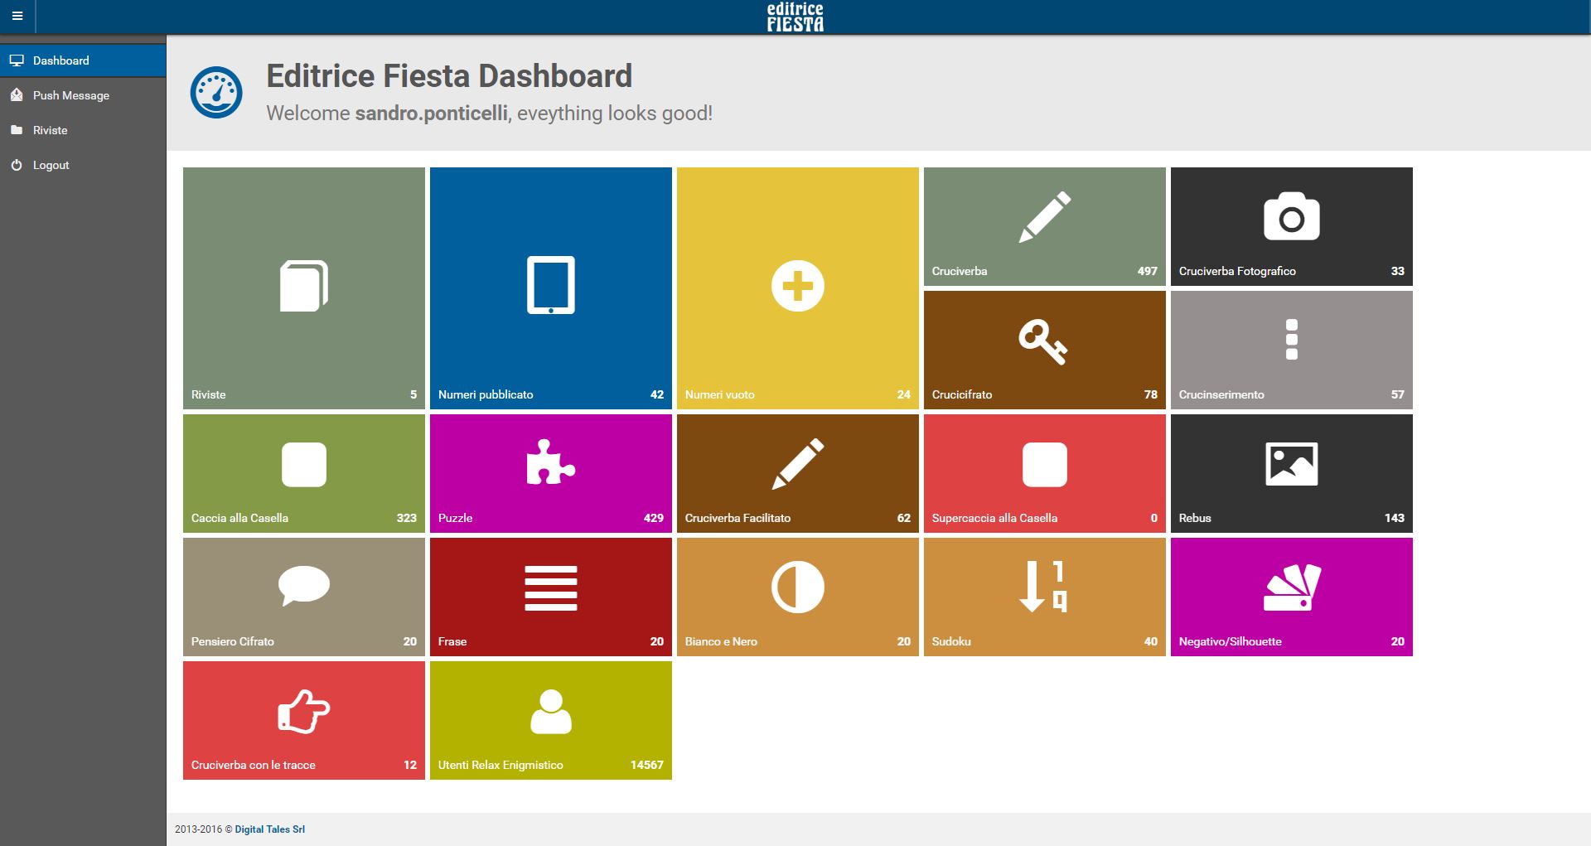Open Dashboard in the sidebar
Image resolution: width=1591 pixels, height=846 pixels.
(83, 60)
